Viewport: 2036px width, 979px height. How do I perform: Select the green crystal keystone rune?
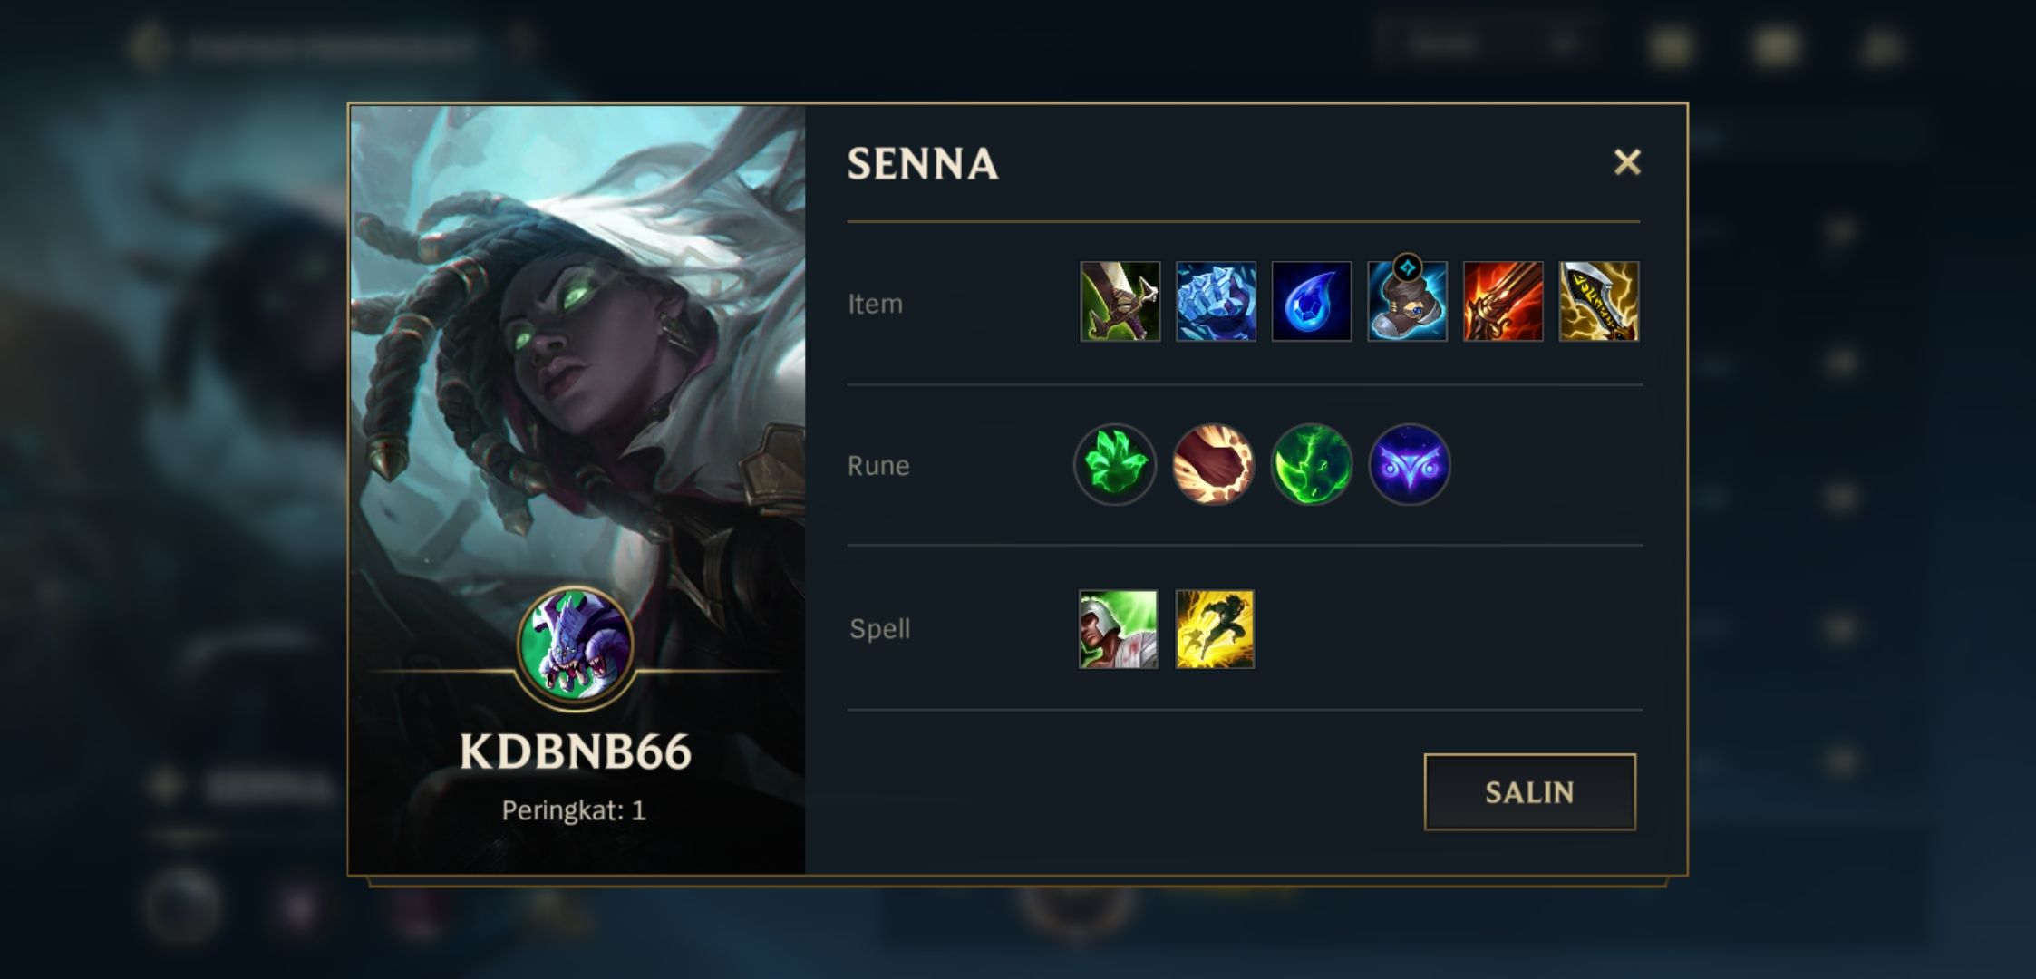coord(1115,465)
